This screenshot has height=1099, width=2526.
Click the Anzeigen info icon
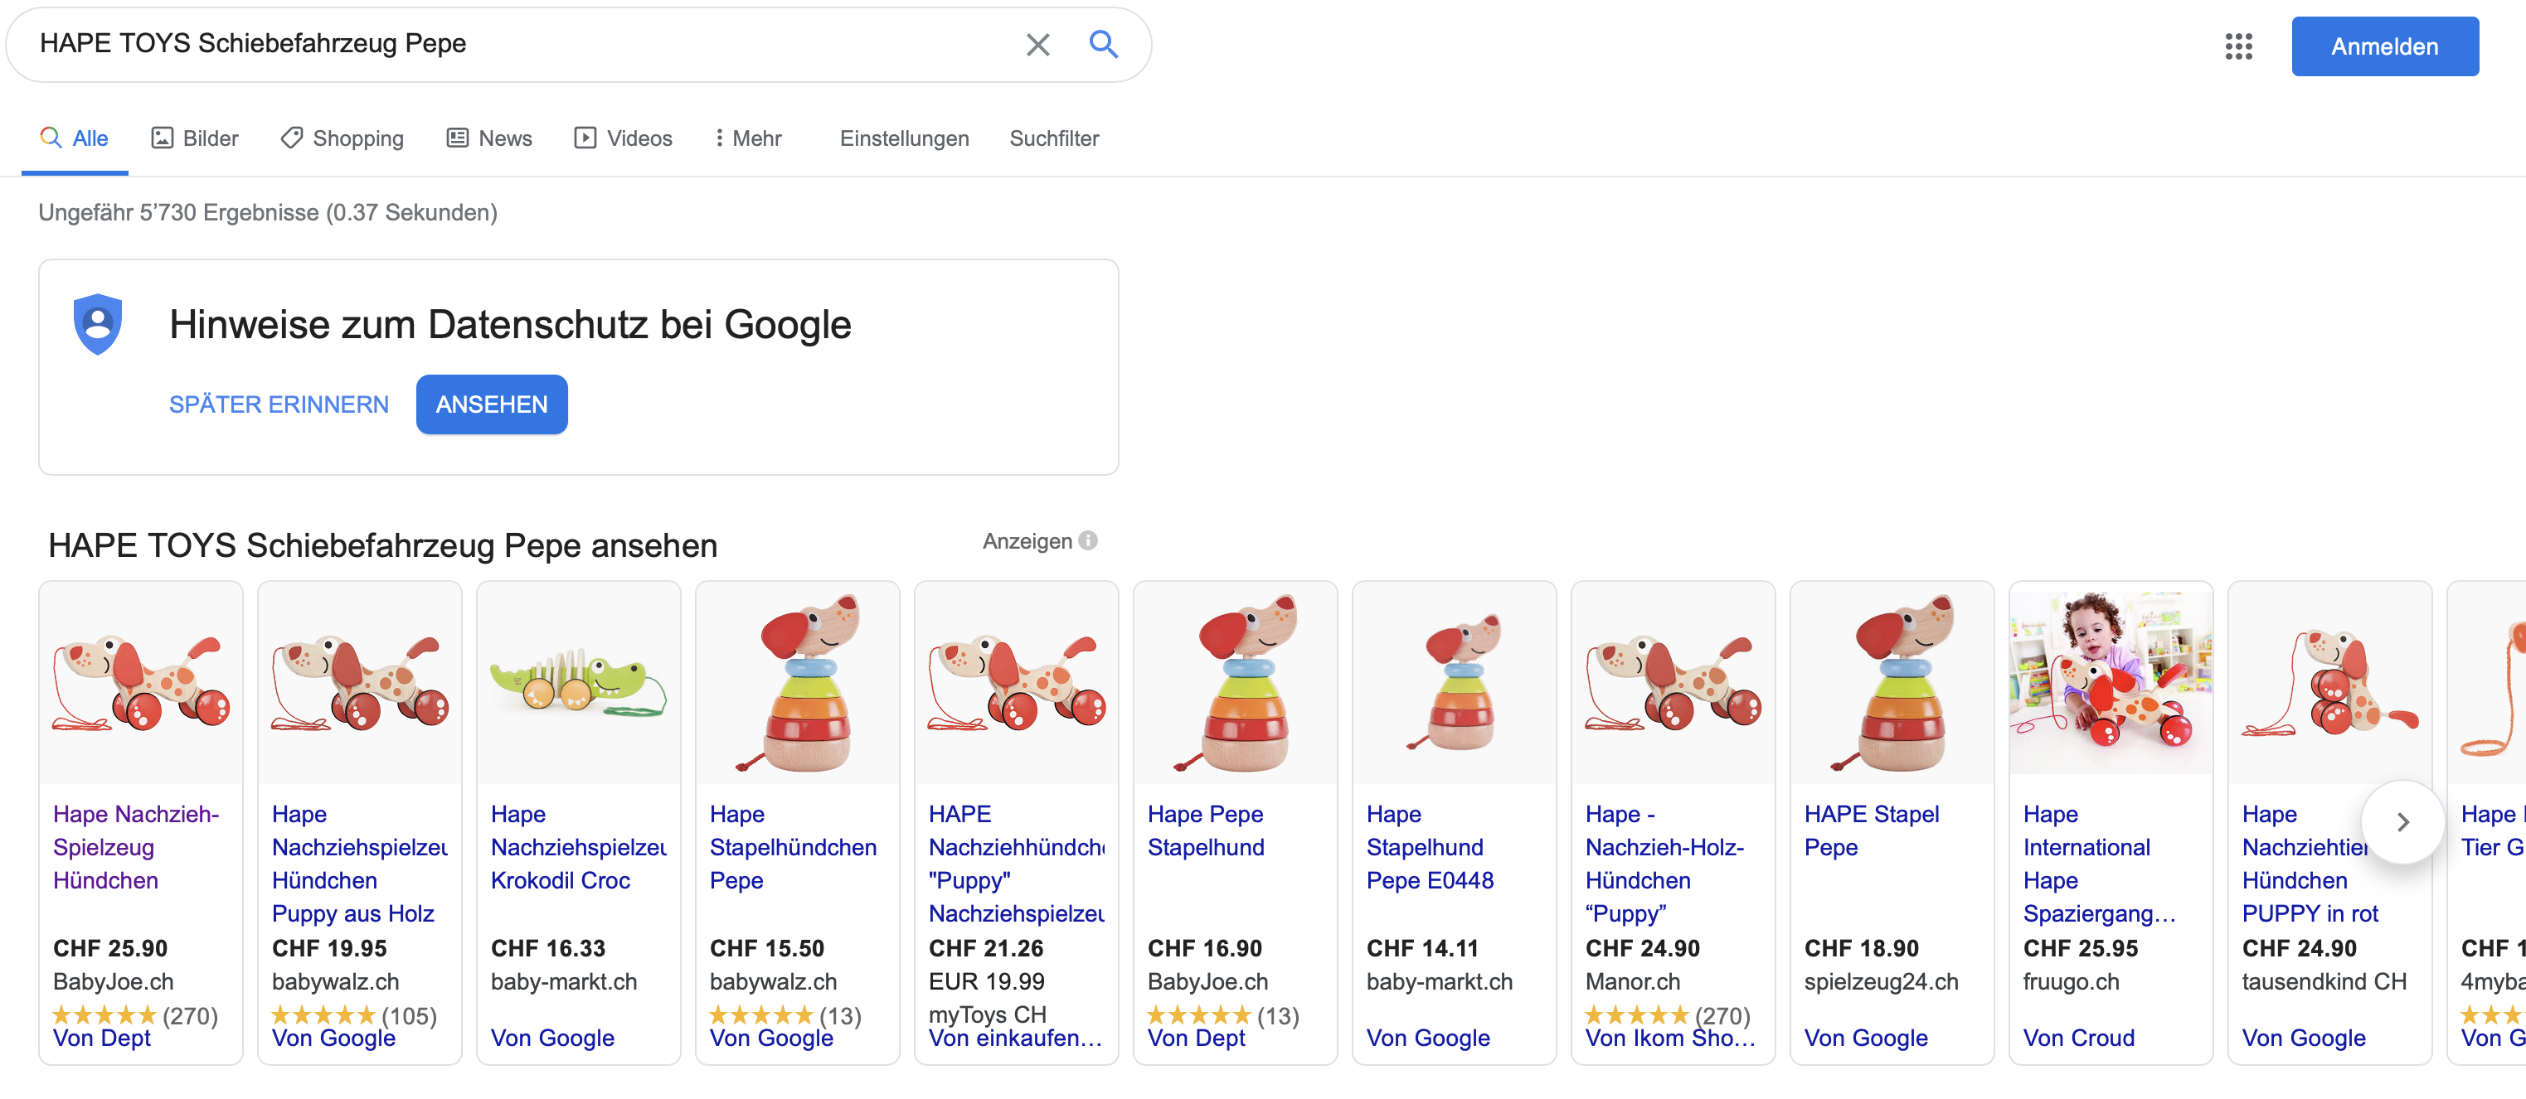point(1087,541)
